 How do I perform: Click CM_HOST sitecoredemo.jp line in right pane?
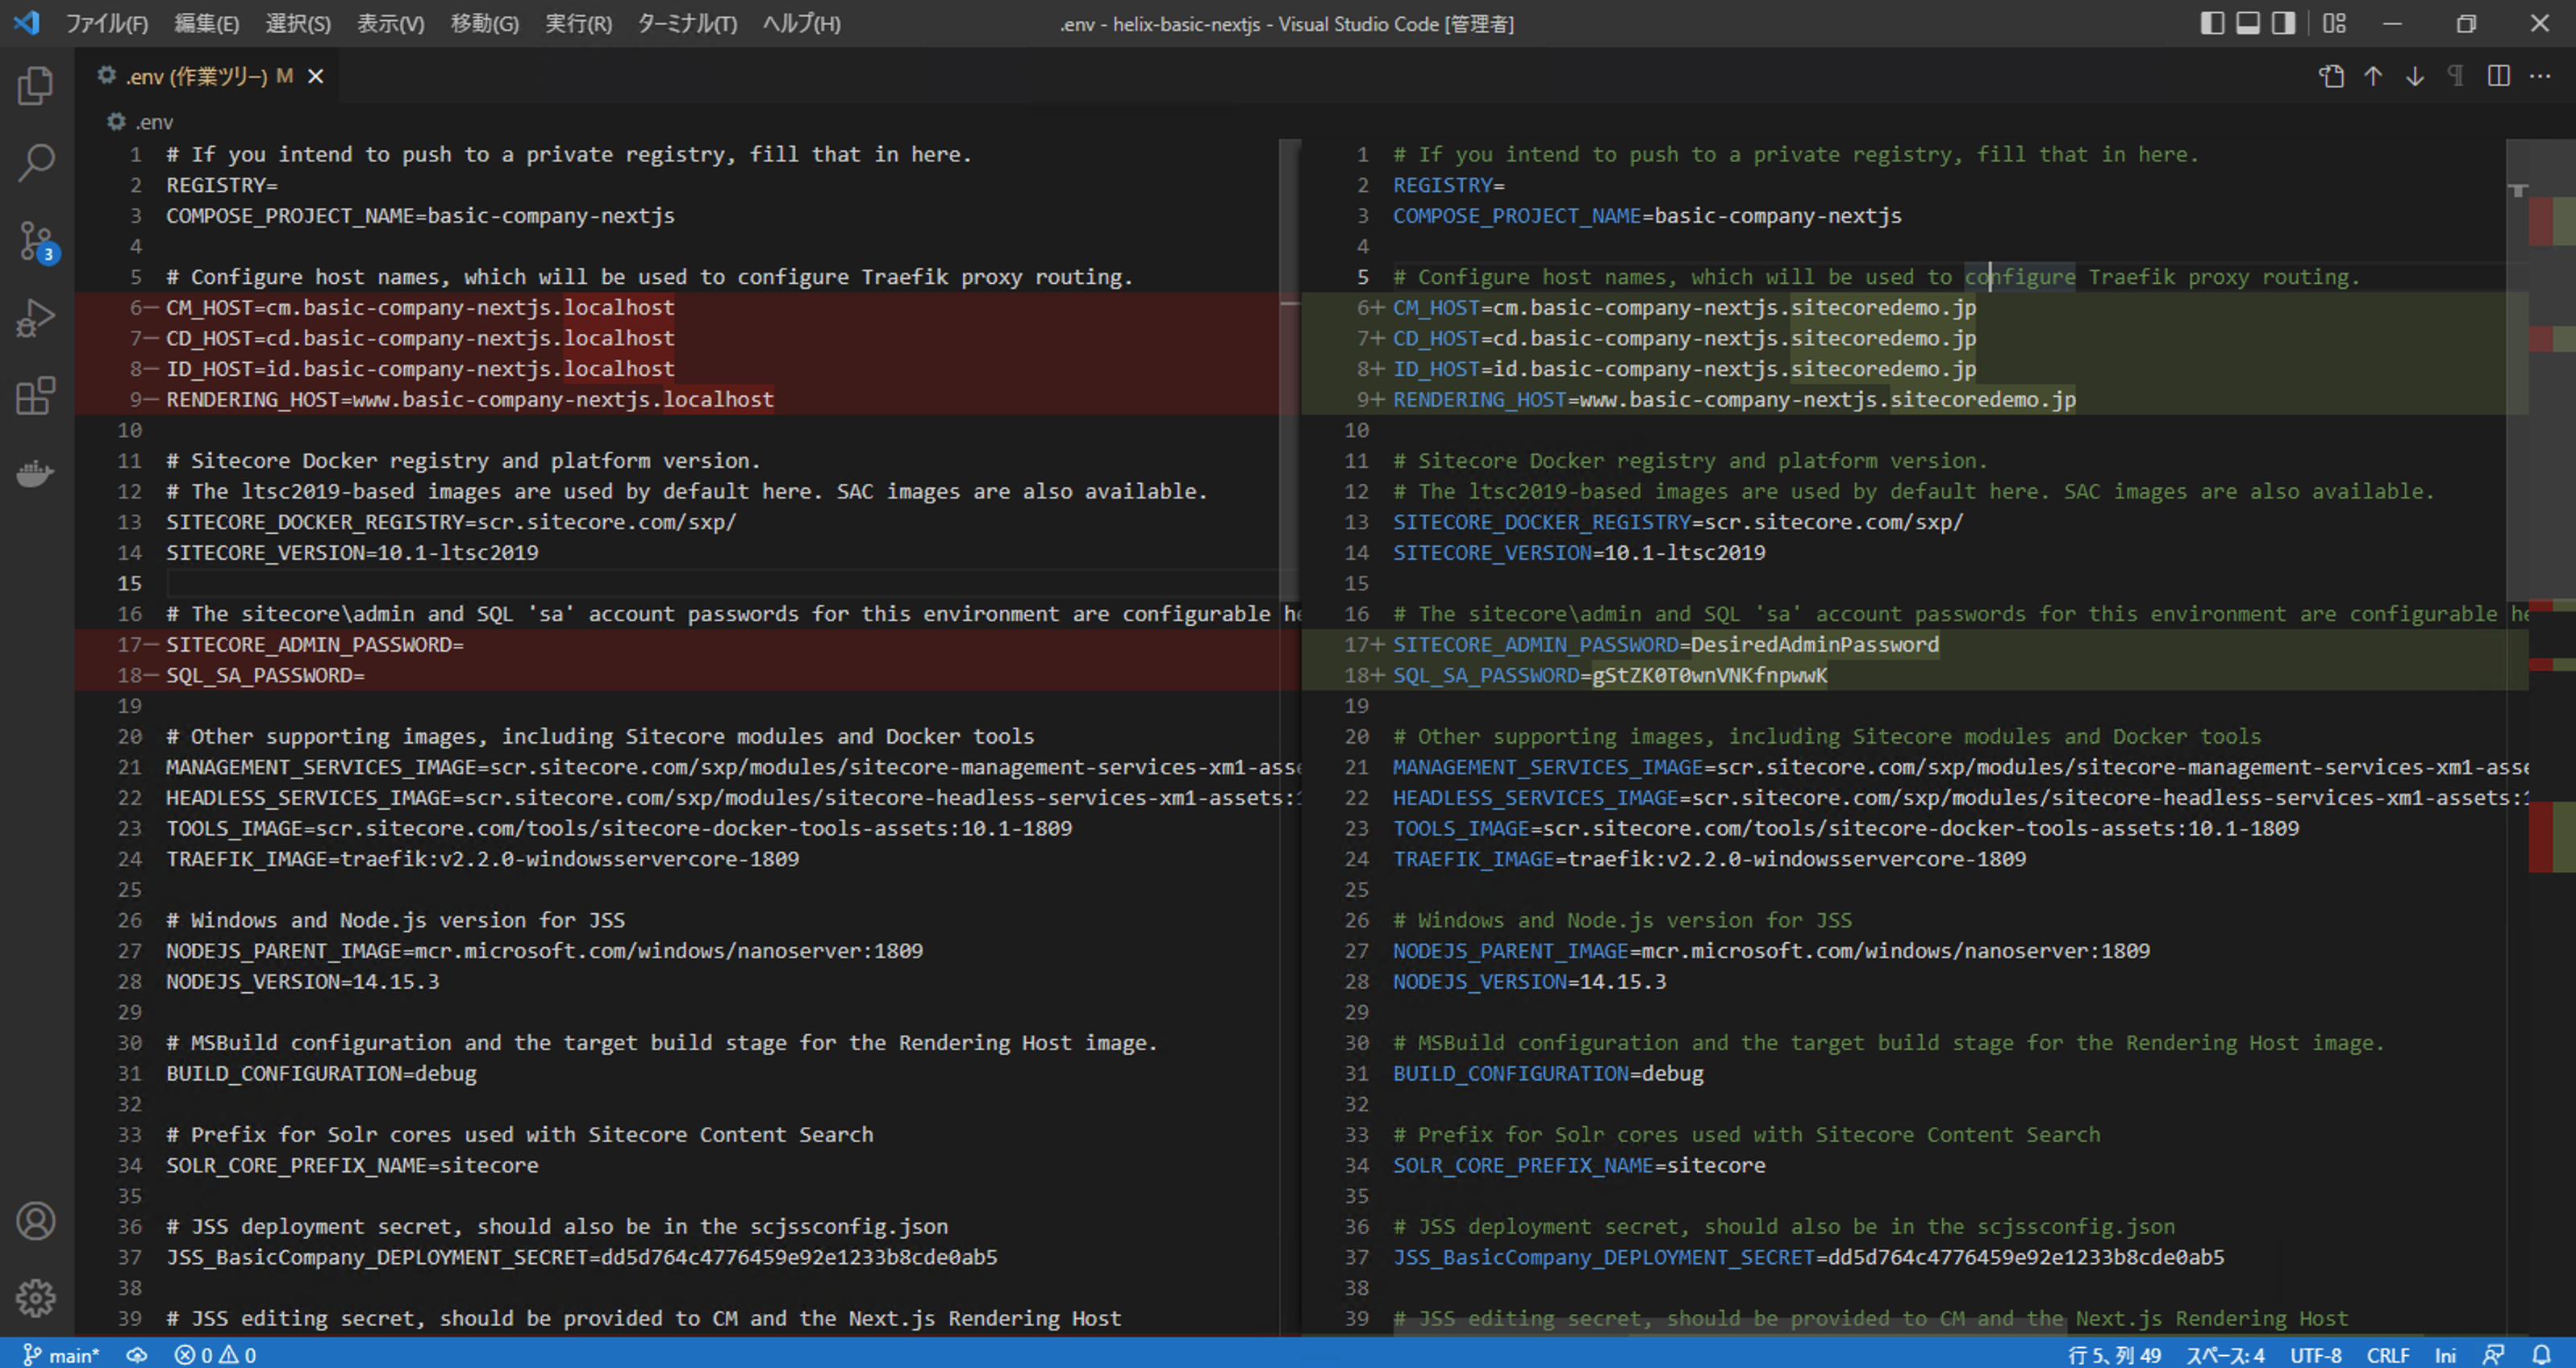pos(1685,307)
